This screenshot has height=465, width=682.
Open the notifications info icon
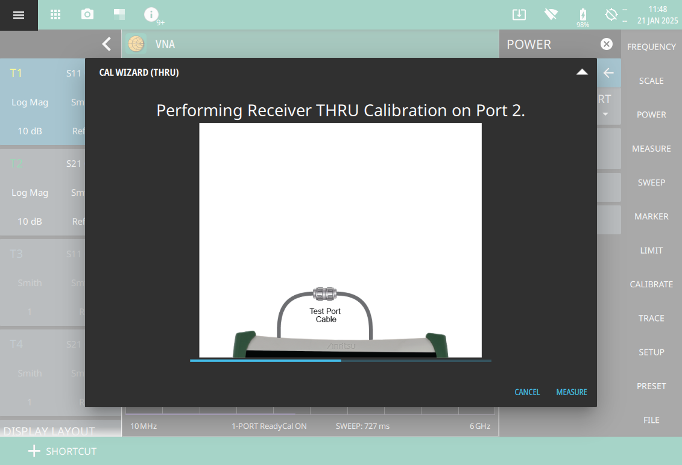point(151,15)
